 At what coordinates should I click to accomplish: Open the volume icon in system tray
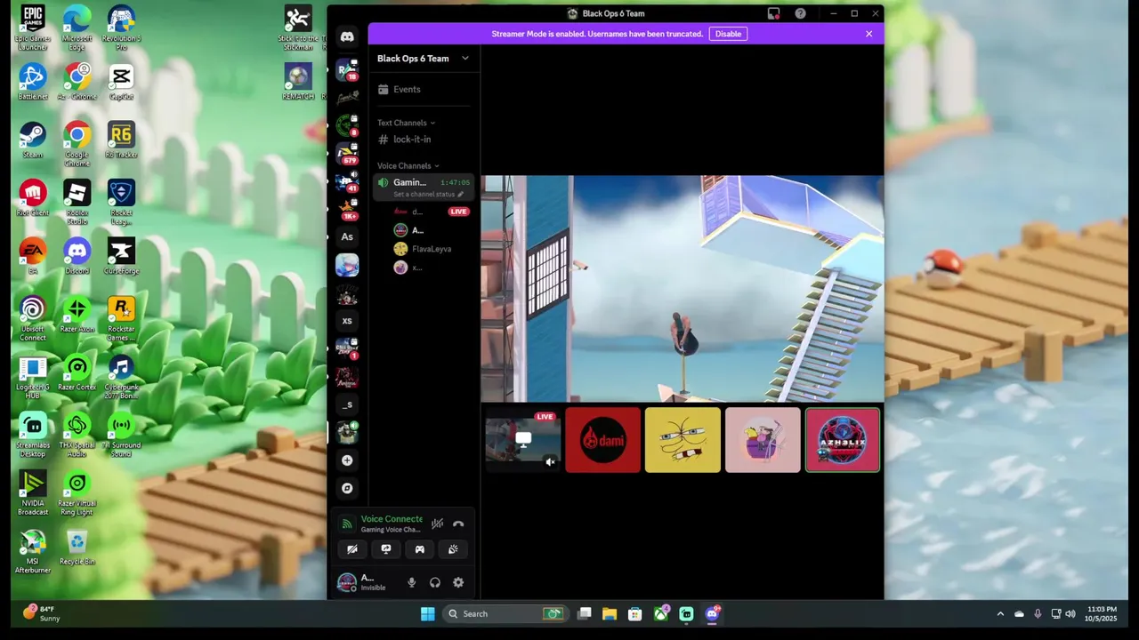tap(1070, 613)
